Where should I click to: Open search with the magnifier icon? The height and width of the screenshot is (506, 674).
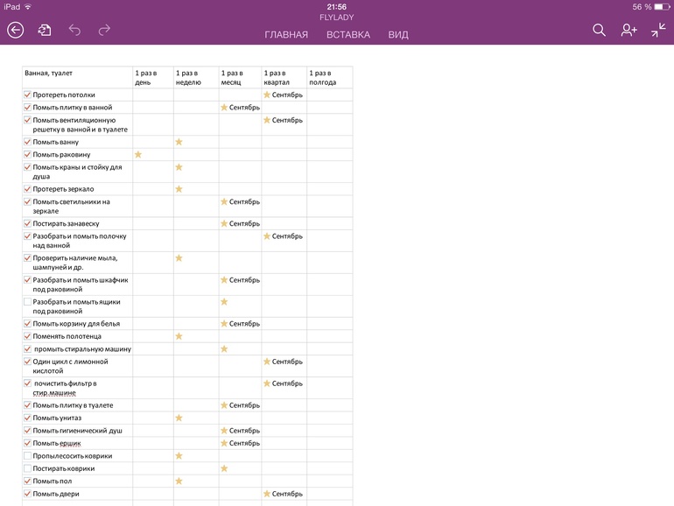click(599, 31)
